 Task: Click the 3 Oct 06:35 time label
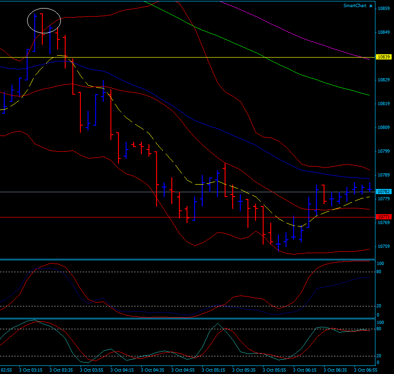(335, 370)
